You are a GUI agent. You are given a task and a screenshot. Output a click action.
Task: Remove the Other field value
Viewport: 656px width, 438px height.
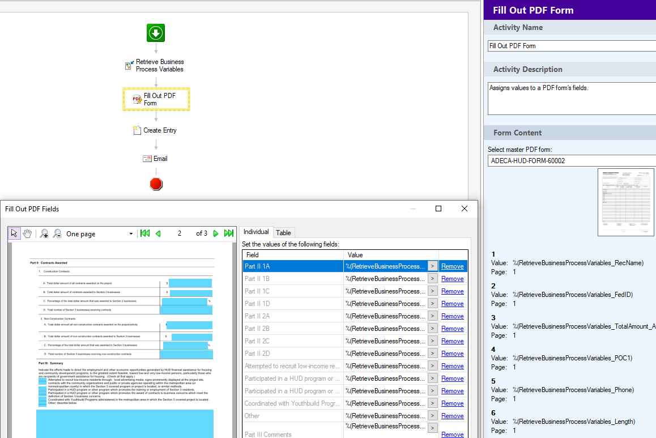(452, 416)
